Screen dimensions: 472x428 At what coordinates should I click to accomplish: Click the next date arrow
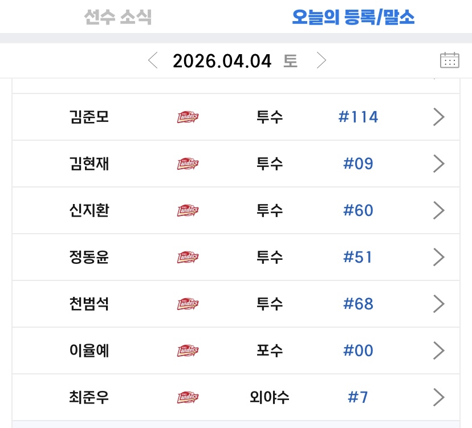pos(322,60)
